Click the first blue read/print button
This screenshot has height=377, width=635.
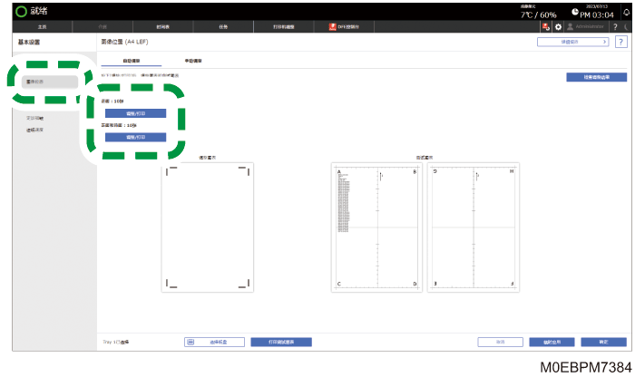click(x=136, y=113)
